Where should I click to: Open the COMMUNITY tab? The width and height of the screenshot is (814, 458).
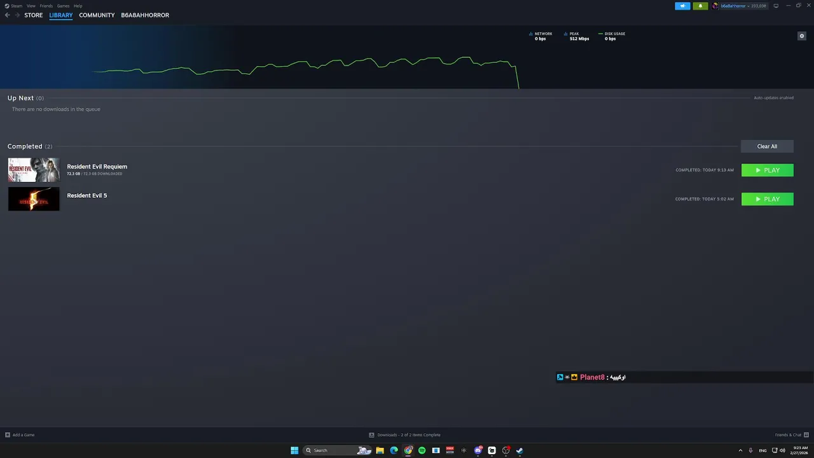pos(97,15)
